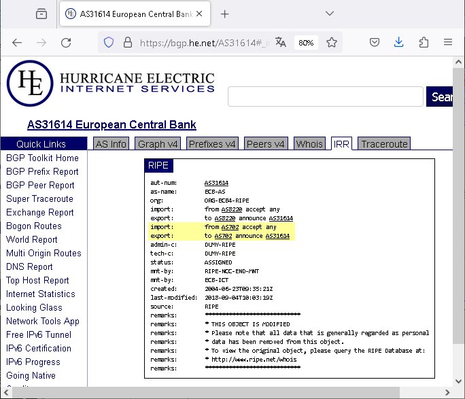Expand the list all tabs chevron
This screenshot has width=465, height=399.
click(330, 14)
